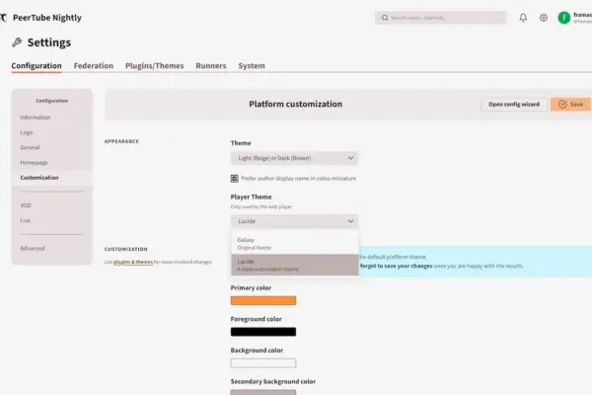Open the notifications bell
Screen dimensions: 592x395
pyautogui.click(x=523, y=18)
